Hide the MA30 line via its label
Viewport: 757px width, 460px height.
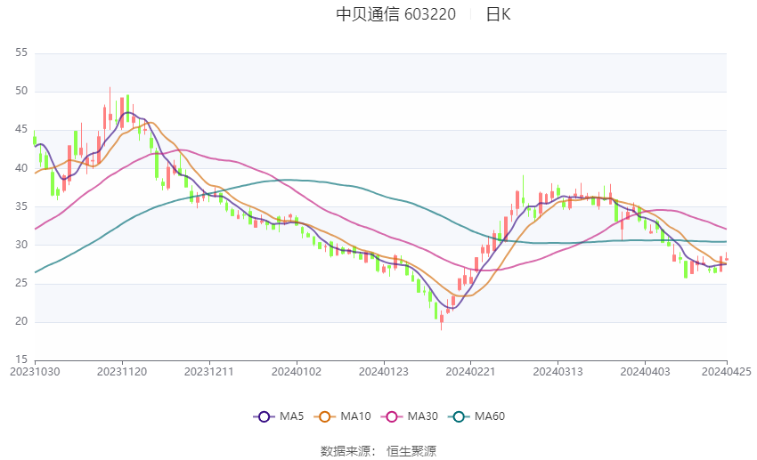(x=422, y=416)
